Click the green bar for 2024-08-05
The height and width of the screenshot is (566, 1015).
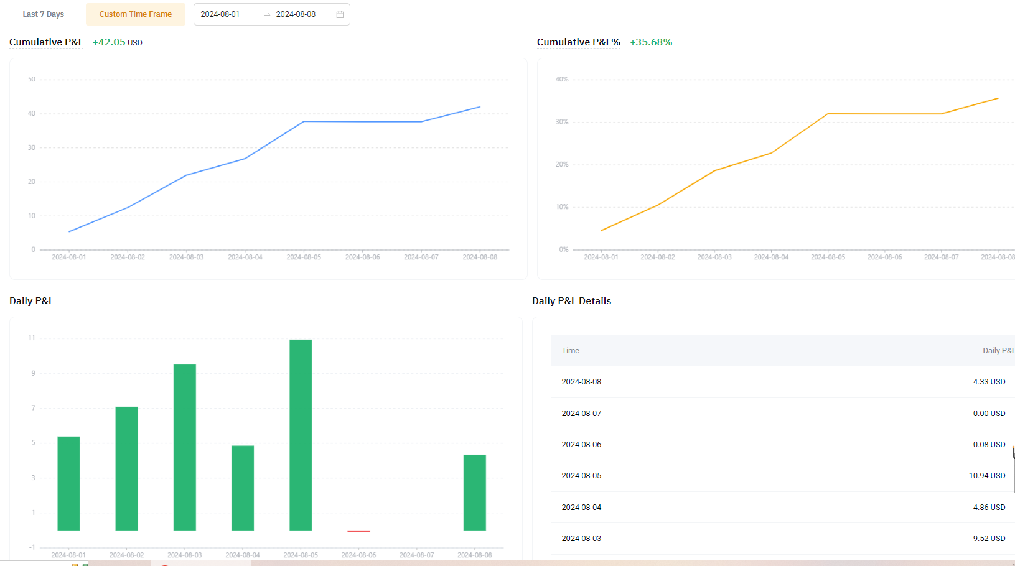tap(301, 435)
